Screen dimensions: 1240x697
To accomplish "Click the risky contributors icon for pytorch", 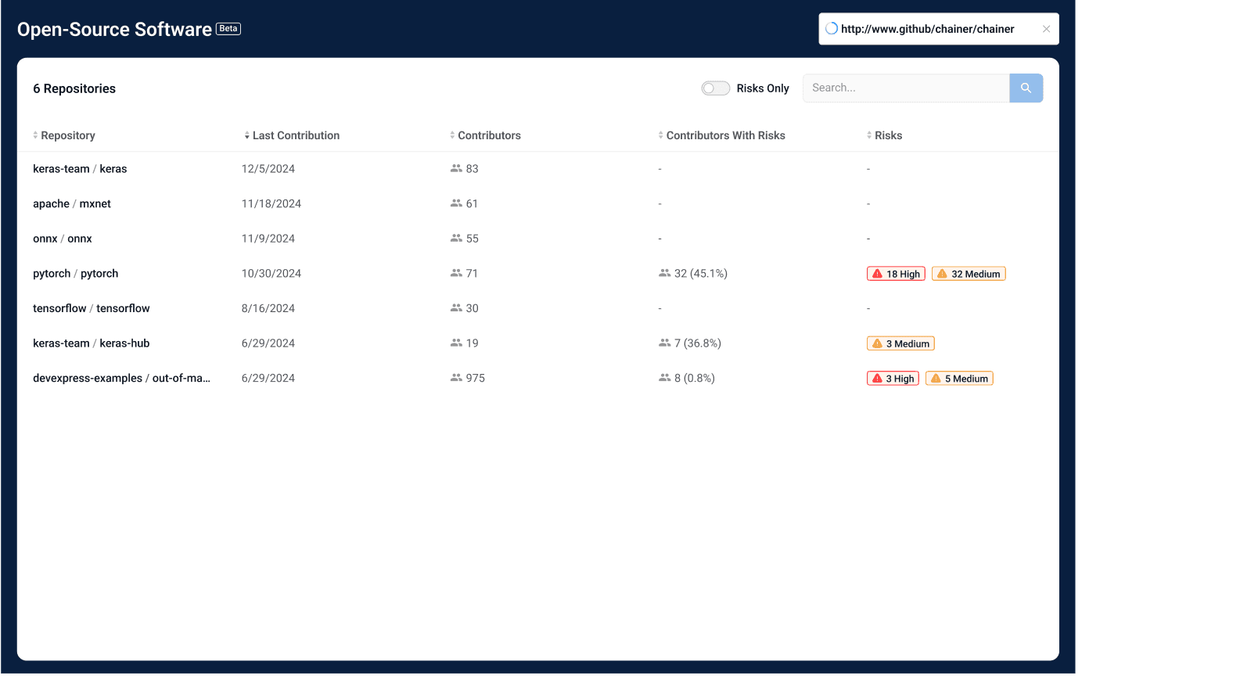I will pyautogui.click(x=664, y=274).
